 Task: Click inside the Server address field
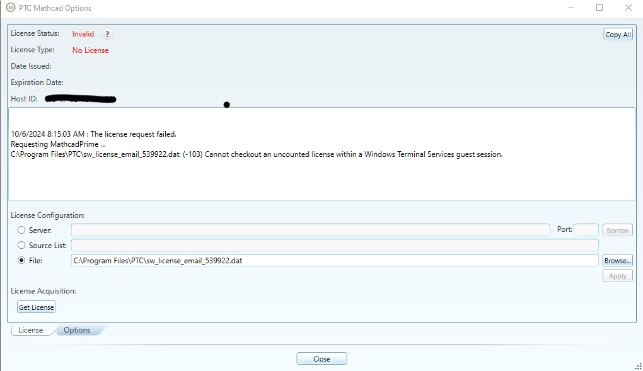click(309, 230)
